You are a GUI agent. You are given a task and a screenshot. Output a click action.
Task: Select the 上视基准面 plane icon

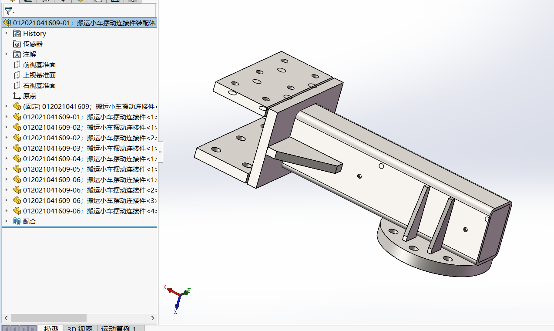point(17,75)
